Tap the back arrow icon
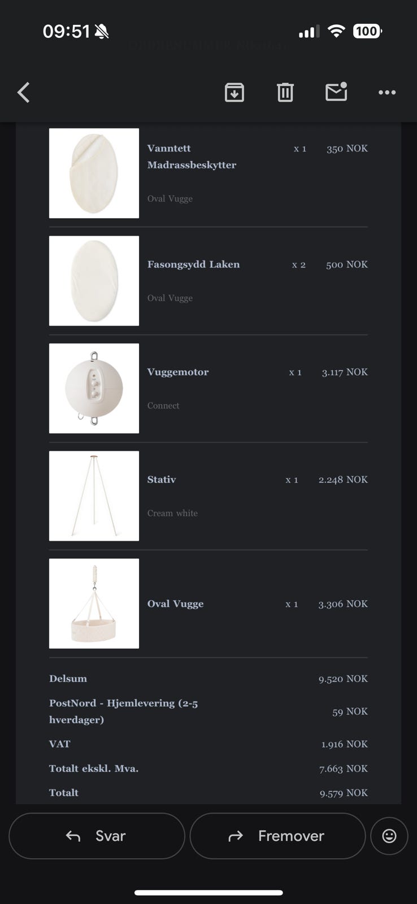The height and width of the screenshot is (904, 417). tap(24, 93)
